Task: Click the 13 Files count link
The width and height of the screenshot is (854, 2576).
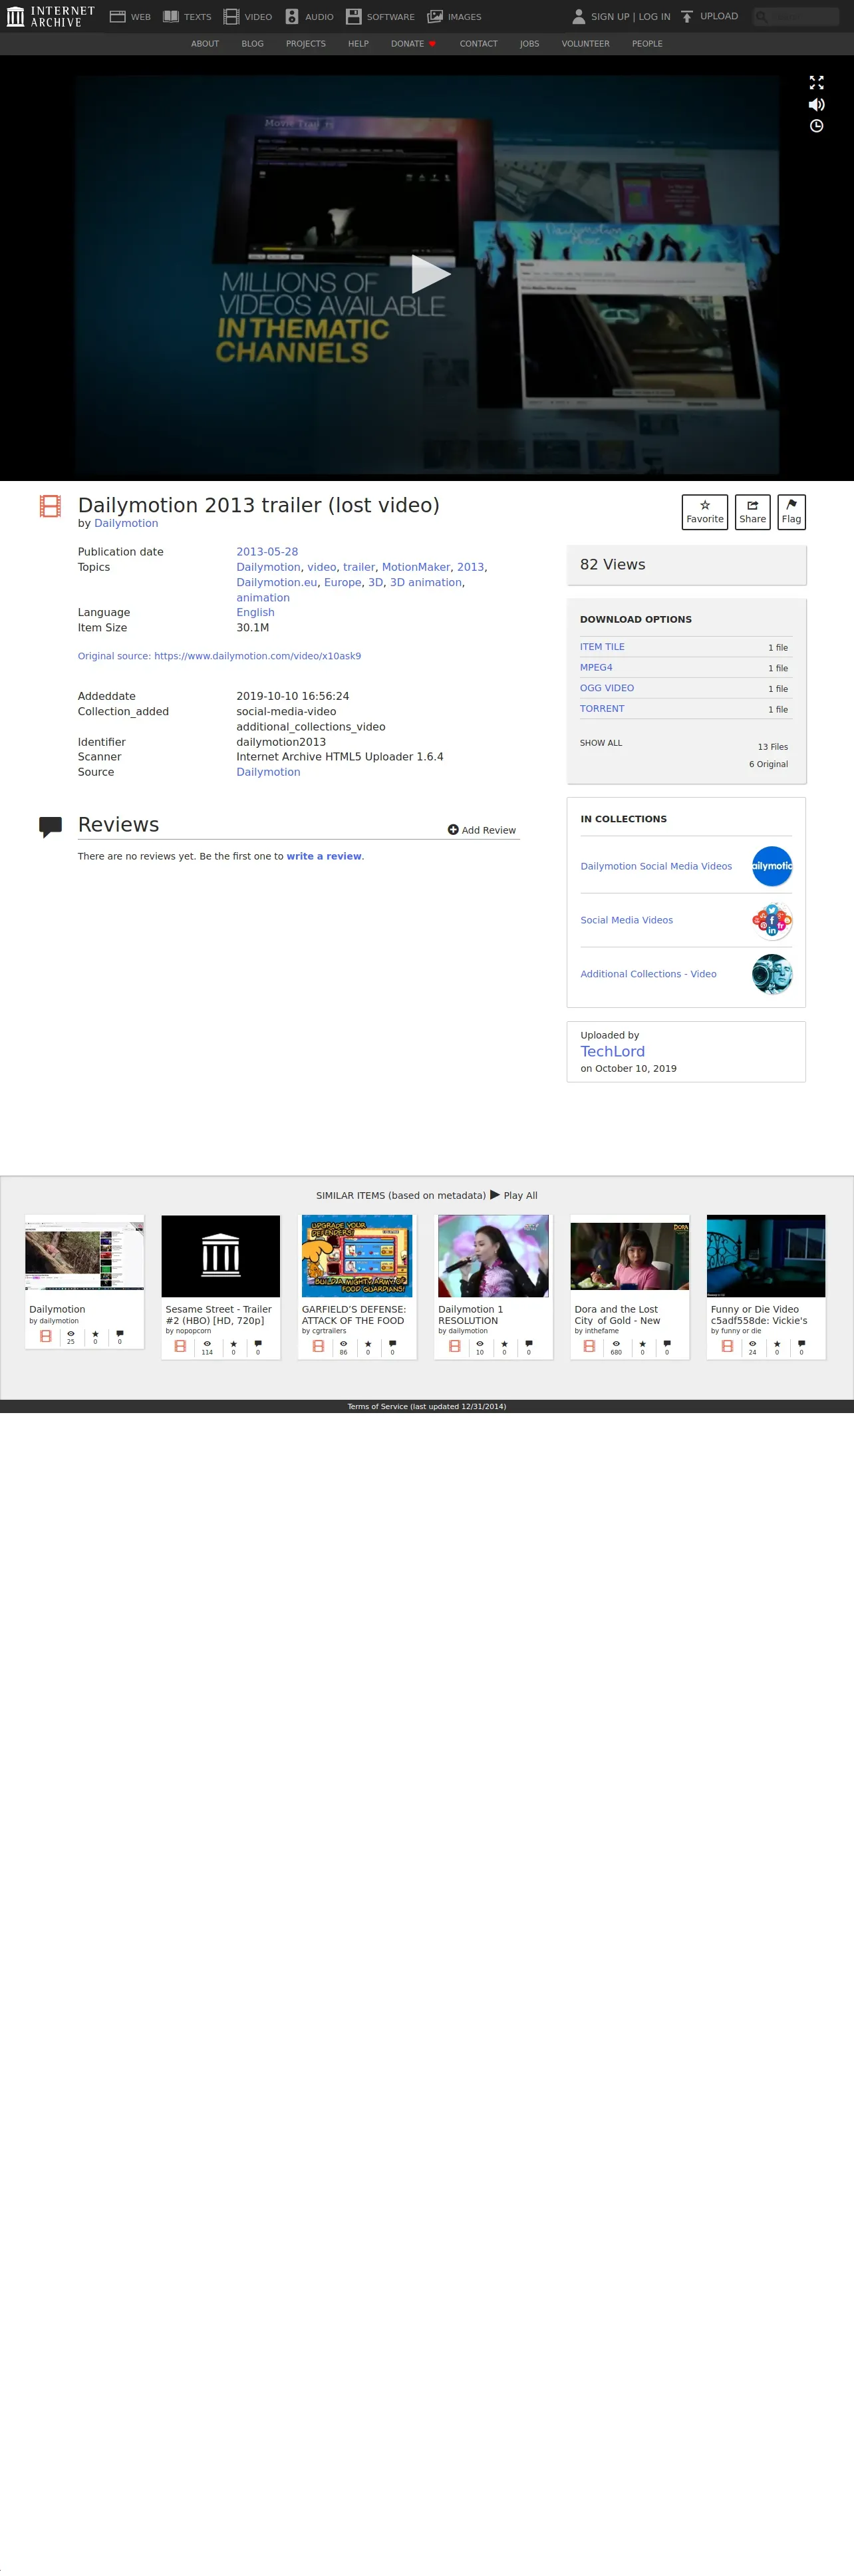Action: point(772,747)
